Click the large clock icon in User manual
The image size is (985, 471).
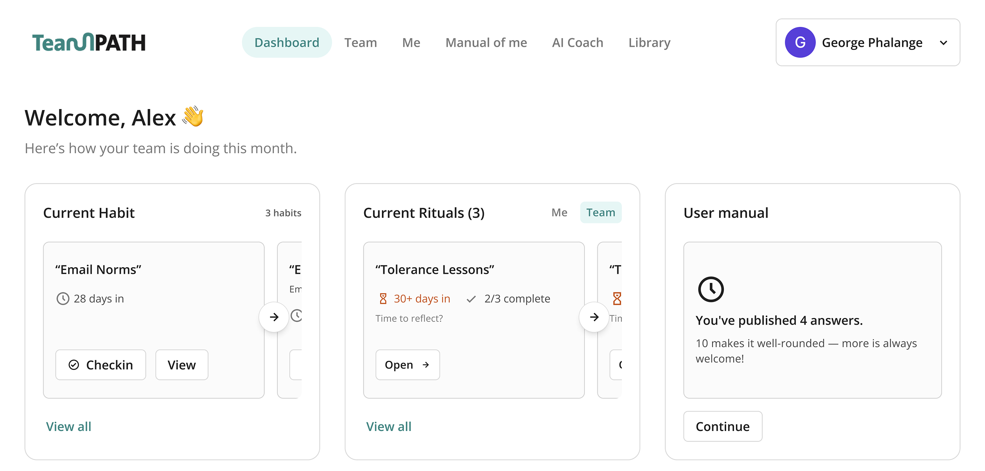711,289
